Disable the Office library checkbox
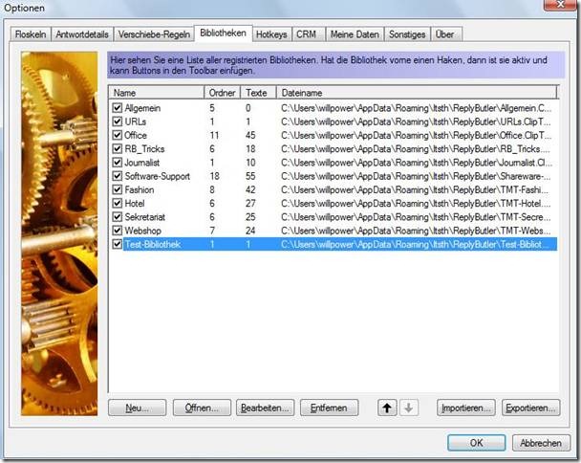Image resolution: width=581 pixels, height=463 pixels. (118, 135)
